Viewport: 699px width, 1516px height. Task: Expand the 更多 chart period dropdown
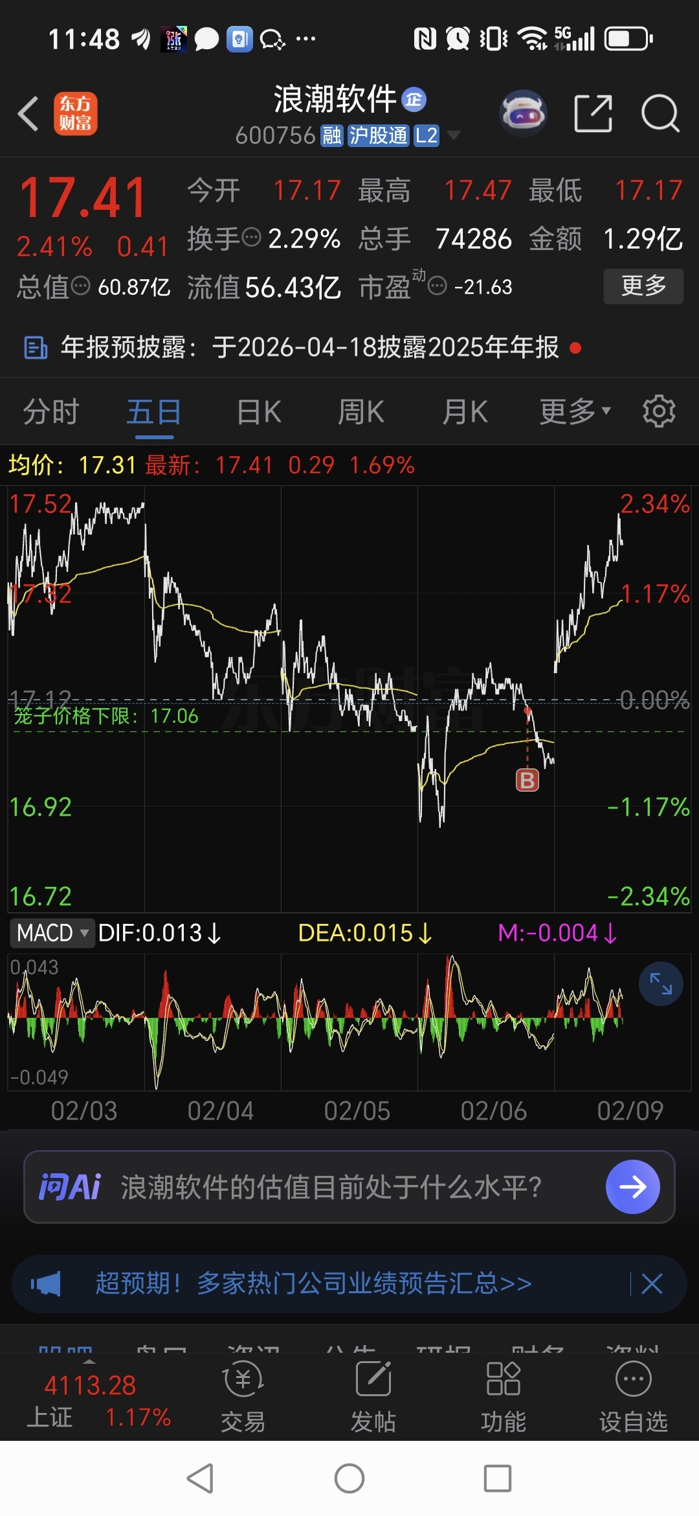[575, 412]
